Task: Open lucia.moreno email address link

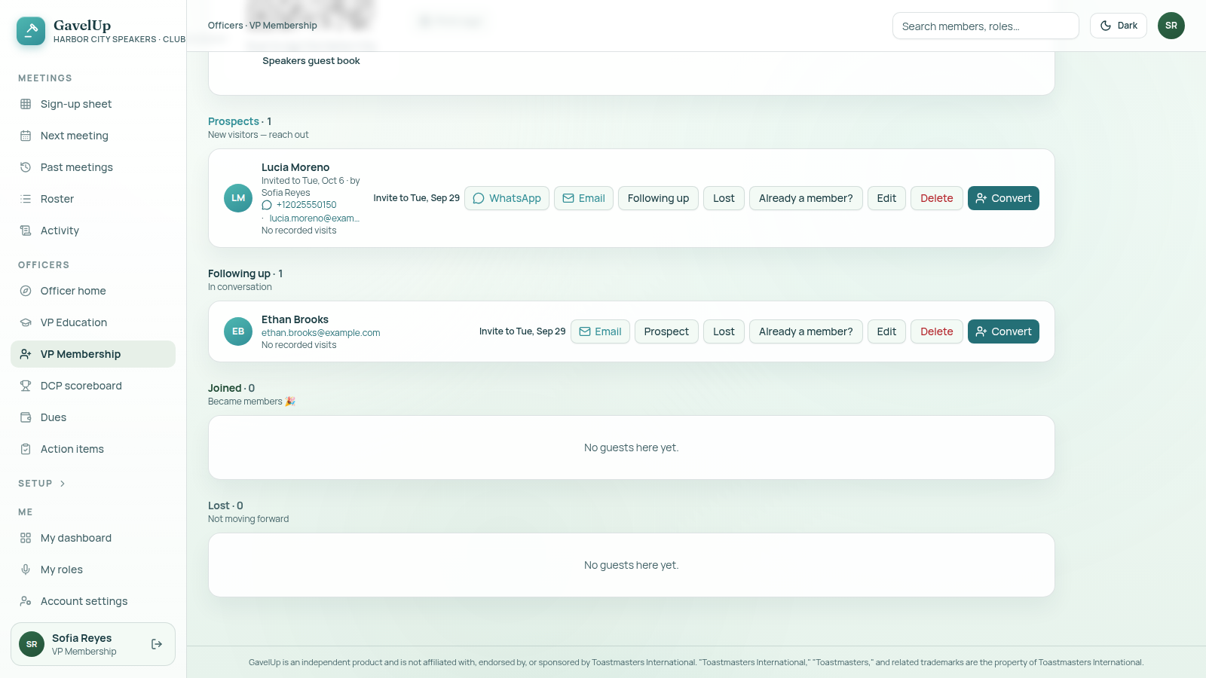Action: tap(314, 218)
